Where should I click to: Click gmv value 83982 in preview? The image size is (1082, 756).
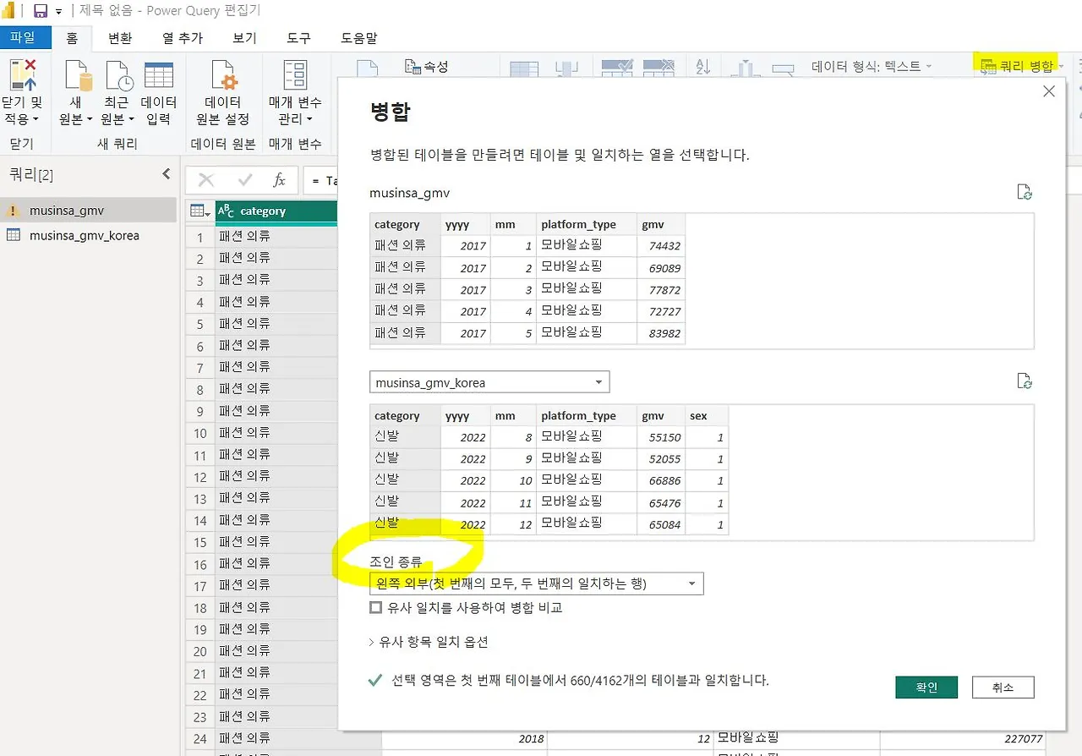664,333
